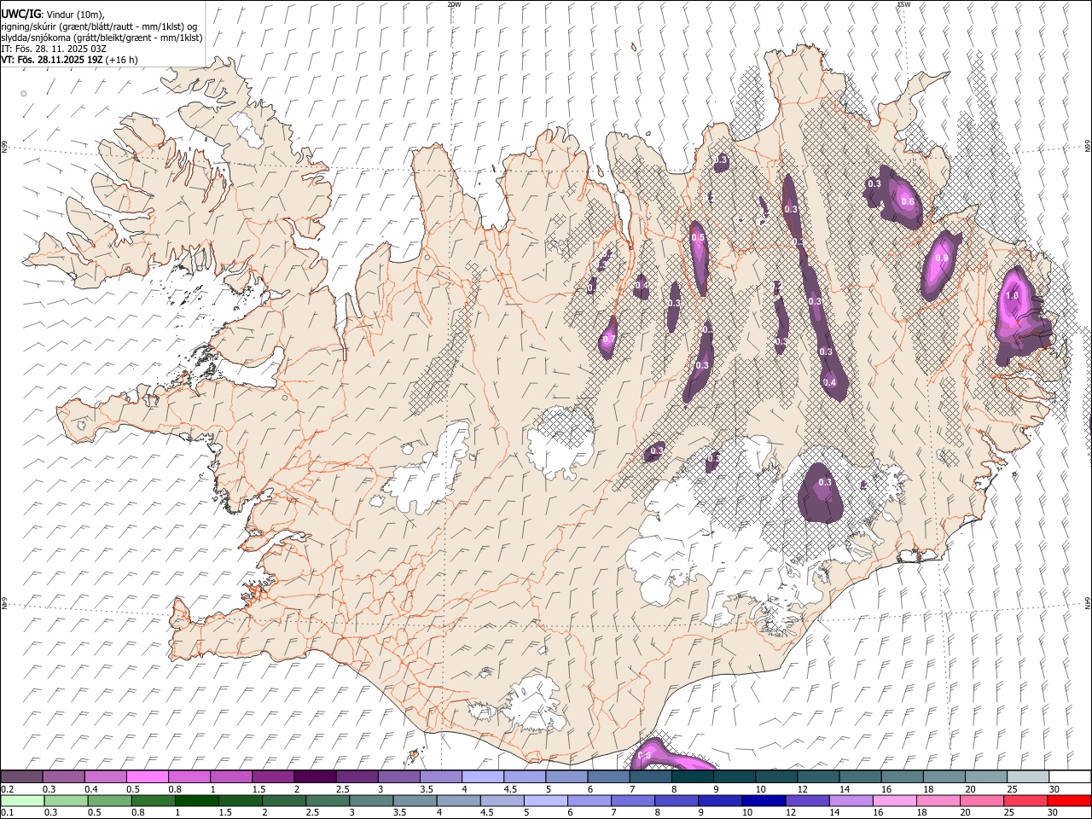Viewport: 1092px width, 819px height.
Task: Click the '15W' longitude label at top edge
Action: [903, 4]
